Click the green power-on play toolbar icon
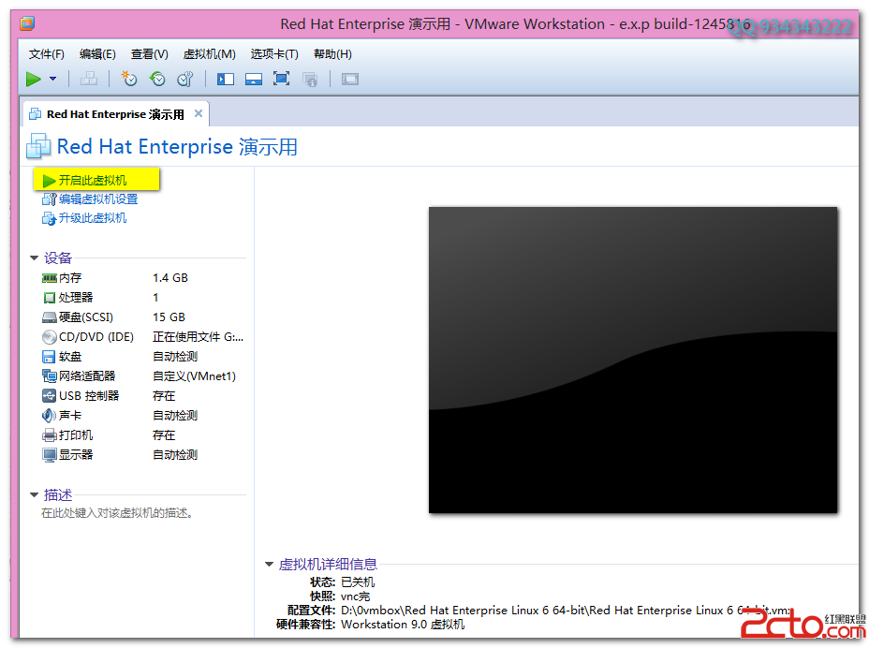869x648 pixels. (34, 80)
